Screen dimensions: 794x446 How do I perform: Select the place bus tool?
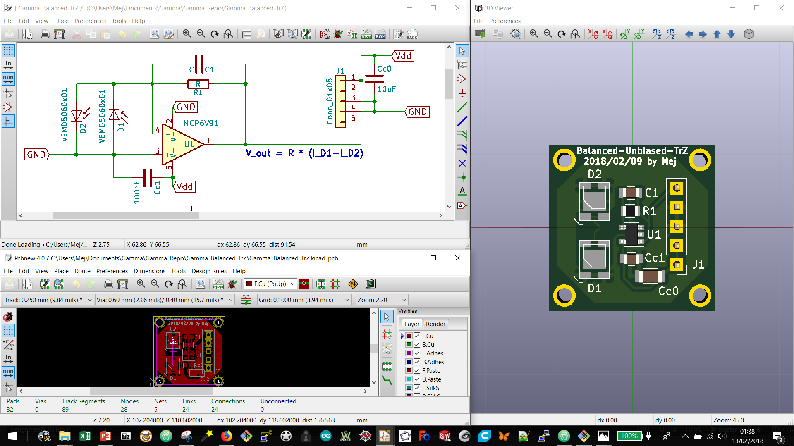pyautogui.click(x=462, y=121)
